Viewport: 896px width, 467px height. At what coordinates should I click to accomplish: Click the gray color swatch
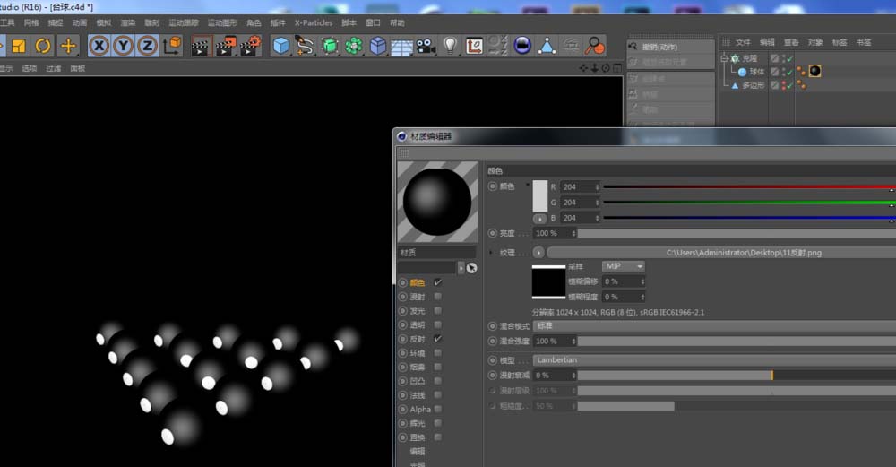pyautogui.click(x=539, y=195)
